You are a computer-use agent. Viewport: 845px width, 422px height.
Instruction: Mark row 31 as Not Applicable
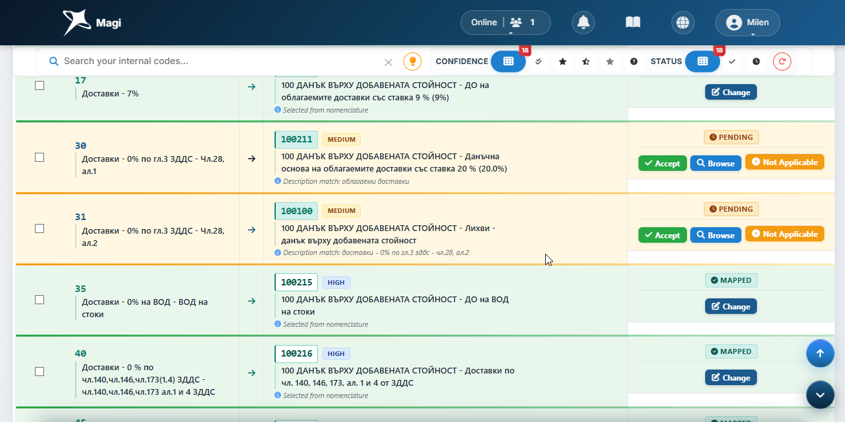pyautogui.click(x=785, y=234)
